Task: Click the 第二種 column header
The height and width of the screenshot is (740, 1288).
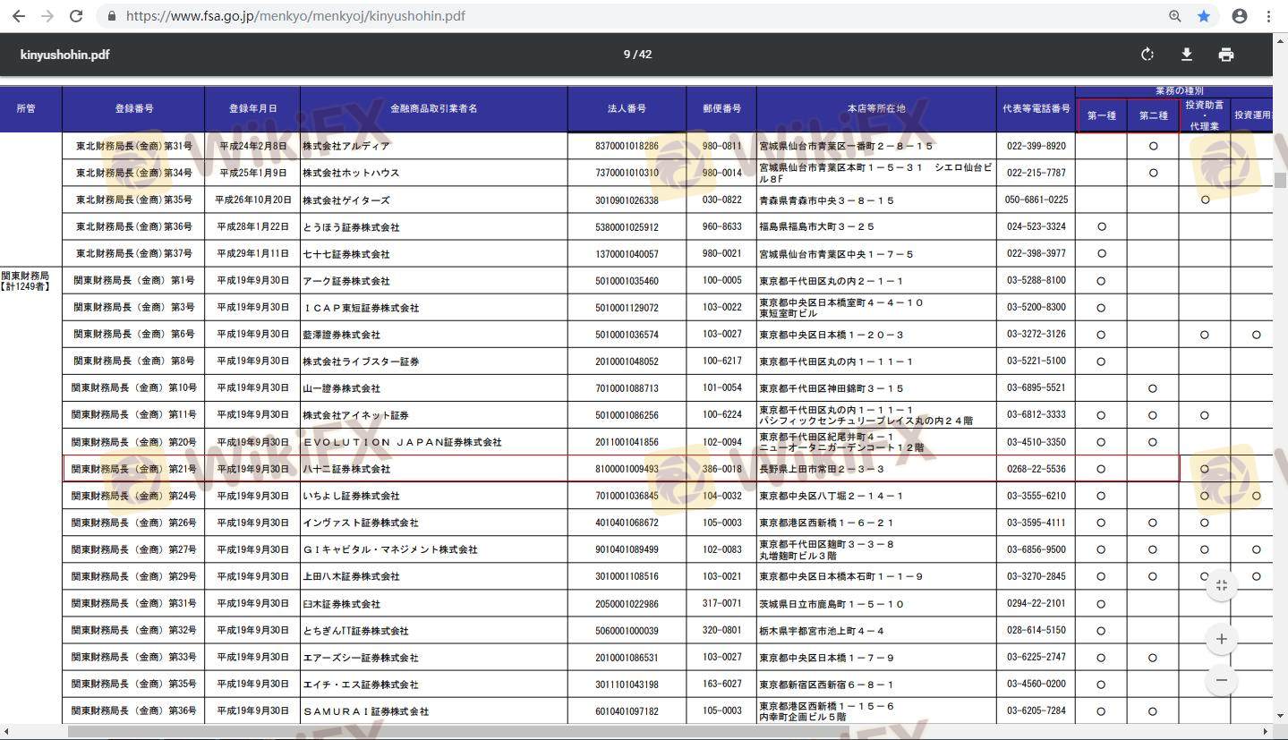Action: [1153, 115]
